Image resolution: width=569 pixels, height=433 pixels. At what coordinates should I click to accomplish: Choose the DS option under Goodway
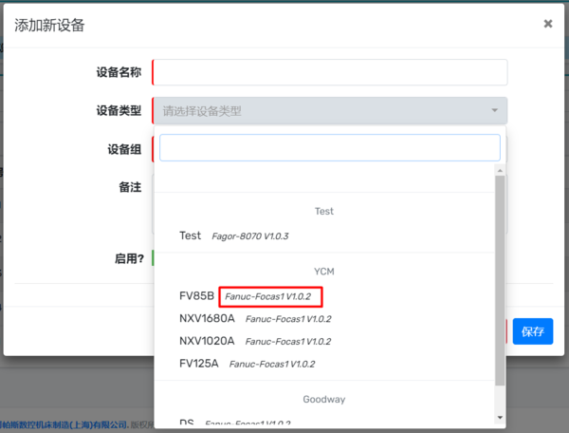coord(188,423)
